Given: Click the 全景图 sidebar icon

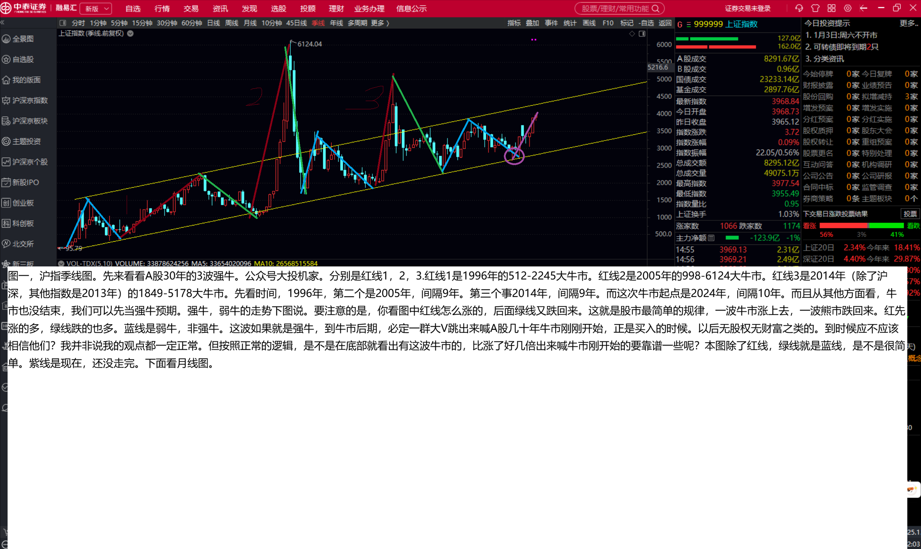Looking at the screenshot, I should point(6,39).
